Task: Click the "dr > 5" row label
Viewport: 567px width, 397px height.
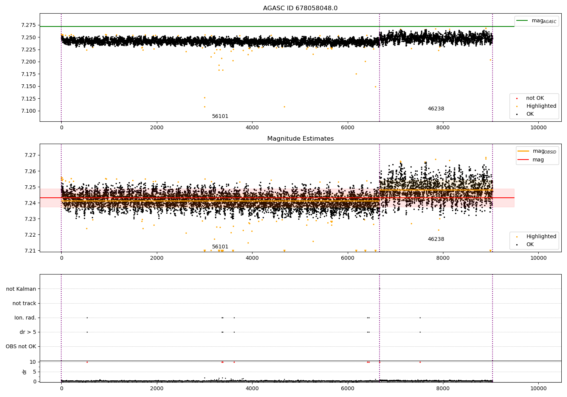Action: coord(28,332)
